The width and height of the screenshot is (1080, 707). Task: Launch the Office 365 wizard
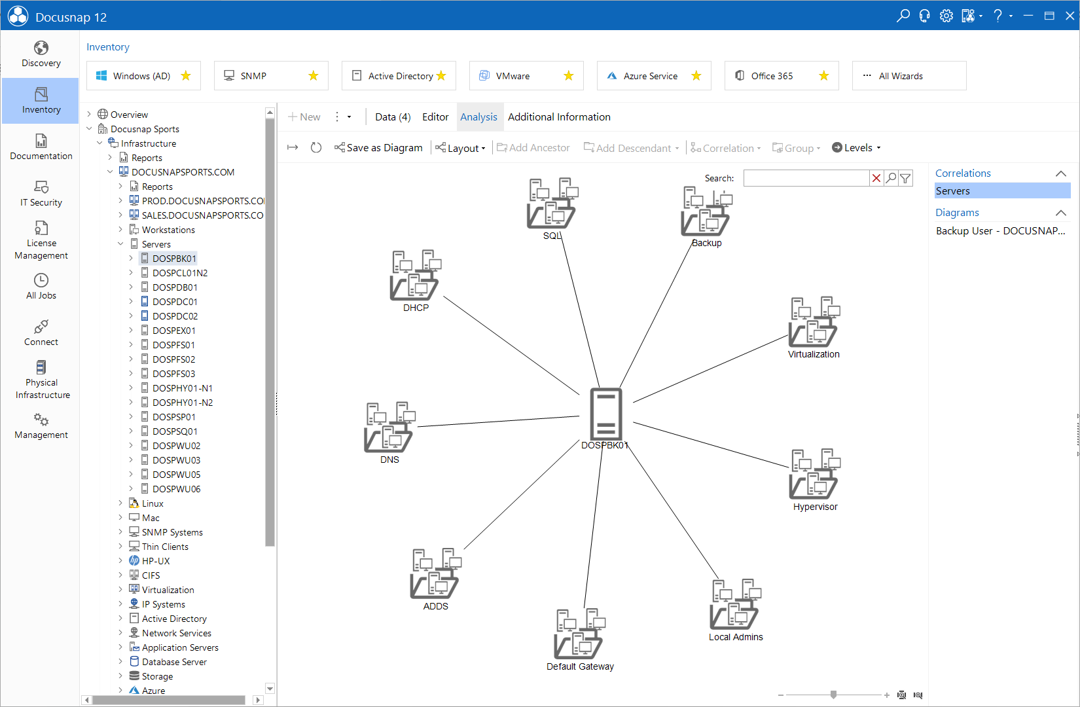[782, 76]
